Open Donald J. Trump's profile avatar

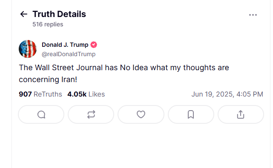(x=28, y=49)
